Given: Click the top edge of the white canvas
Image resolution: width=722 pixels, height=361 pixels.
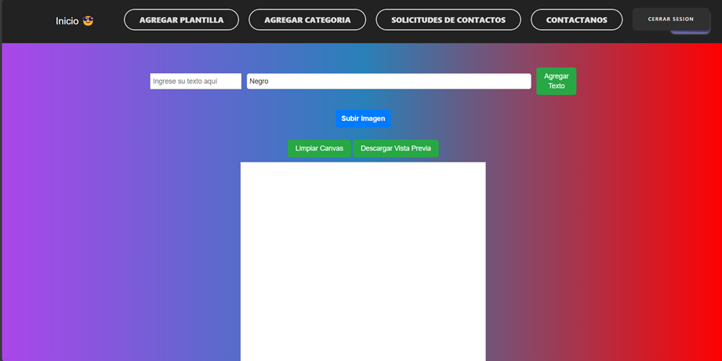Looking at the screenshot, I should coord(362,163).
